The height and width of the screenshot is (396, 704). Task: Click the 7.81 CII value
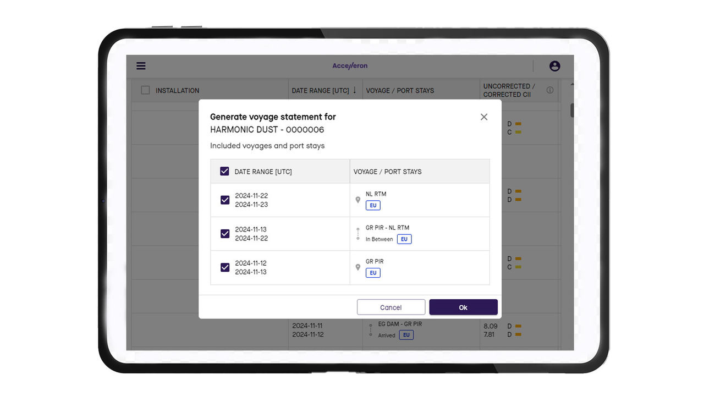tap(490, 334)
